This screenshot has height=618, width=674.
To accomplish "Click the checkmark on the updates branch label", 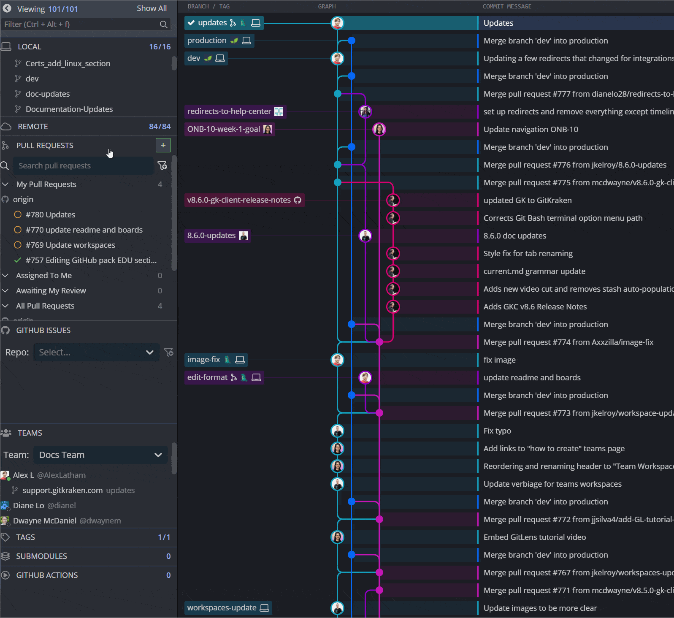I will click(x=191, y=23).
